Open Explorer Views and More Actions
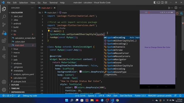The width and height of the screenshot is (184, 103). (x=32, y=8)
